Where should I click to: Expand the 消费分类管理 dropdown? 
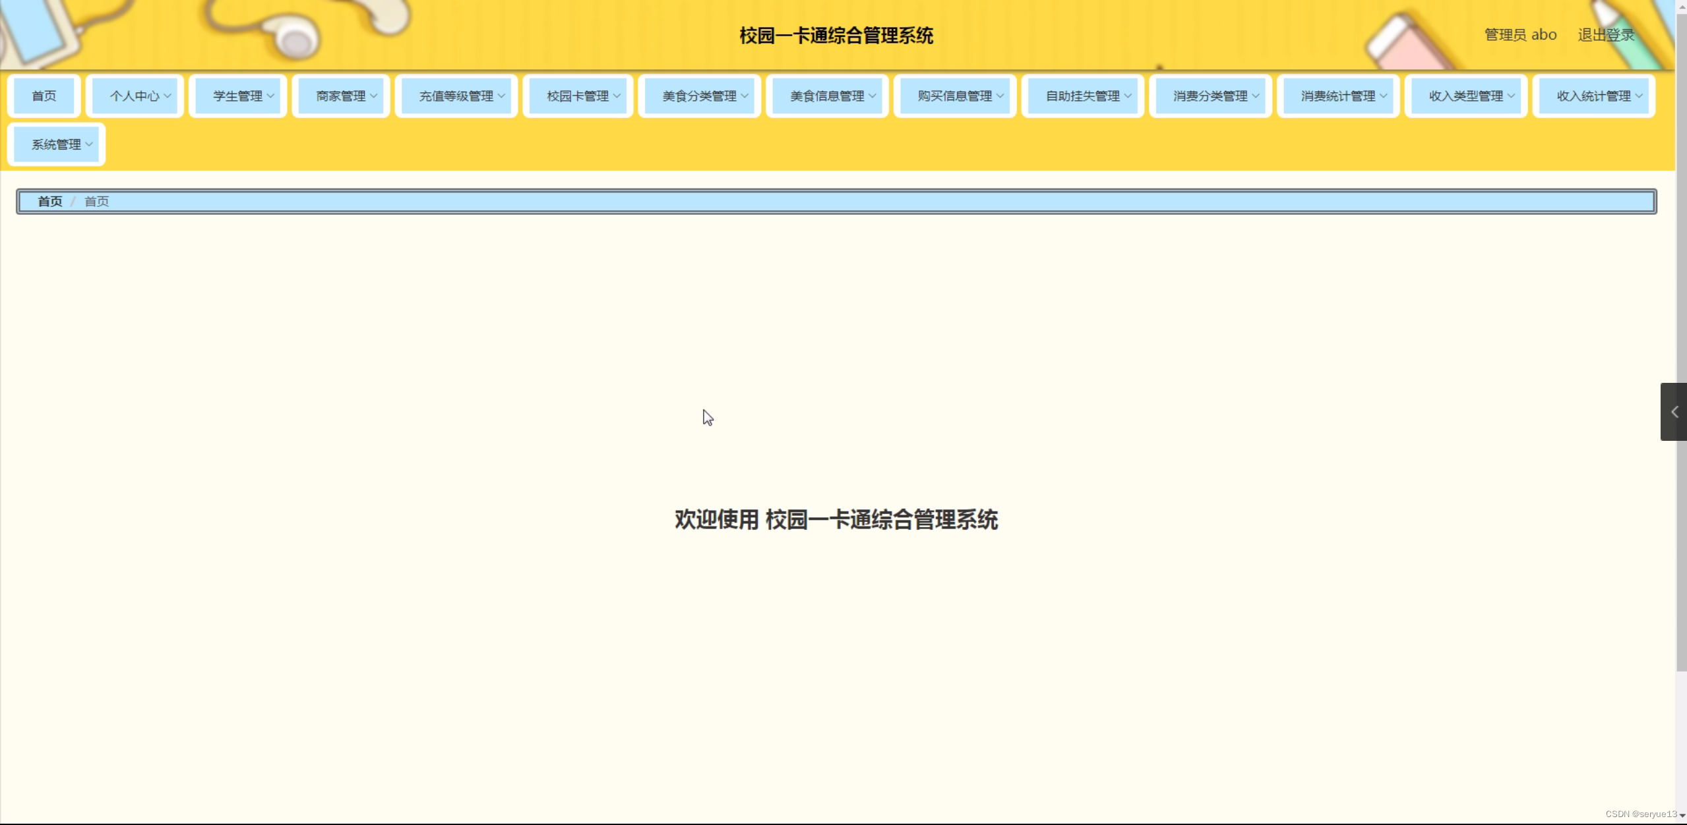pyautogui.click(x=1211, y=96)
